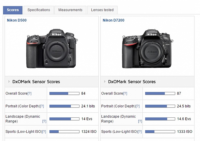200x141 pixels.
Task: Click D500 Sports (Low-Light ISO) label
Action: click(24, 132)
